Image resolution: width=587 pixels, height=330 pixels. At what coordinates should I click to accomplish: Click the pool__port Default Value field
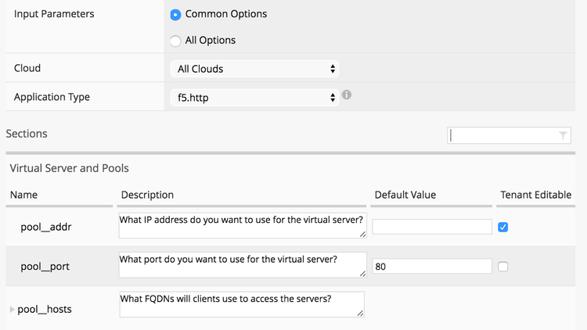pos(432,267)
